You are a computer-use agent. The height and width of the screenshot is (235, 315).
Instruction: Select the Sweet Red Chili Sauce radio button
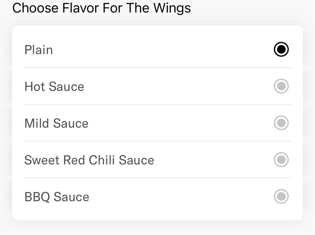[281, 160]
